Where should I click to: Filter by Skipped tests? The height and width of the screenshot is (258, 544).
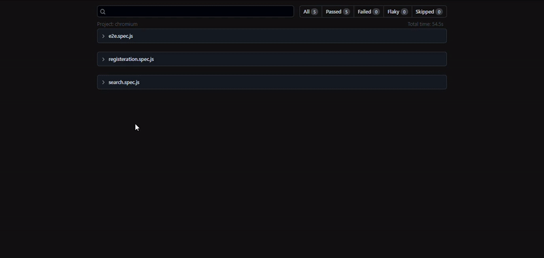(x=429, y=12)
